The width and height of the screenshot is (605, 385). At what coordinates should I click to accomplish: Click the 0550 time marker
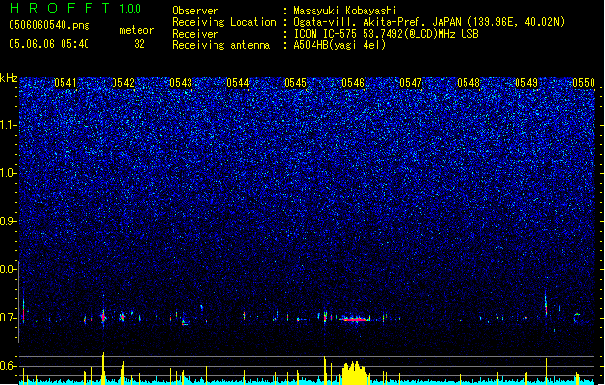tap(584, 83)
